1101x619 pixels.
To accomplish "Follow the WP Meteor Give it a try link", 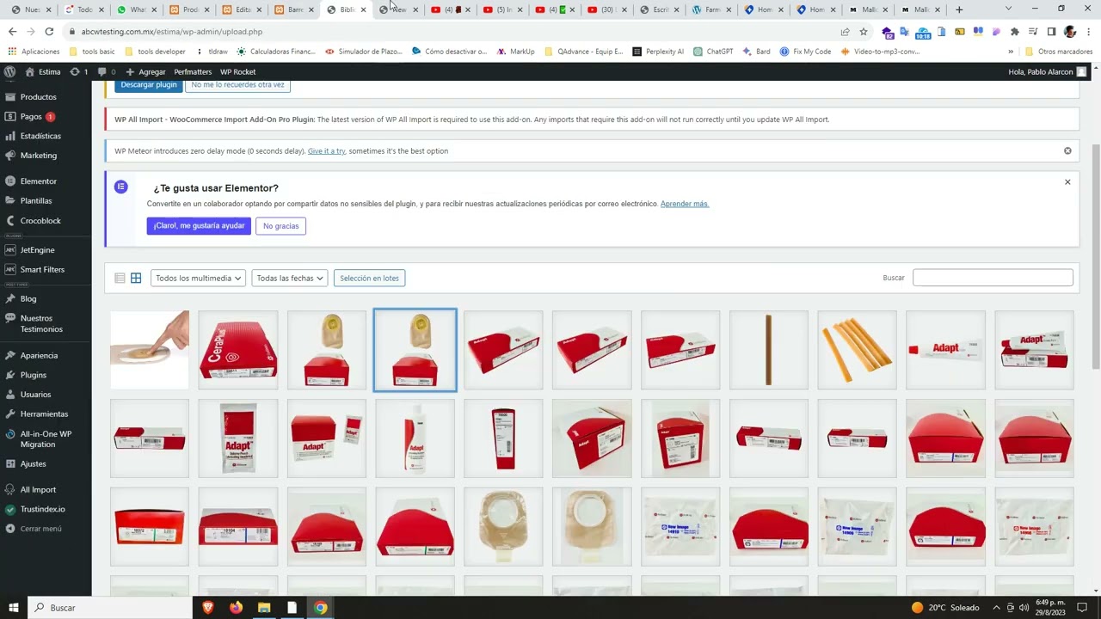I will pos(327,151).
